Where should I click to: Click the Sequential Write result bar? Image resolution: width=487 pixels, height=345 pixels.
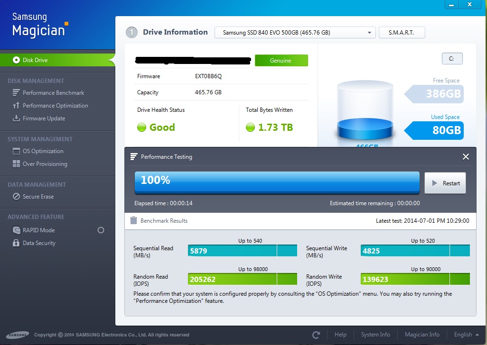coord(415,251)
